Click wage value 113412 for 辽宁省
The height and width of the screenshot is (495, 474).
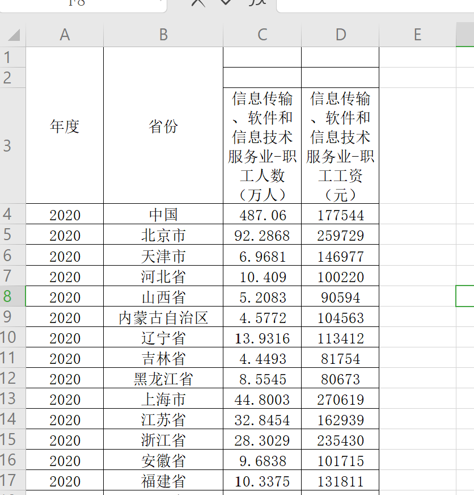[340, 337]
